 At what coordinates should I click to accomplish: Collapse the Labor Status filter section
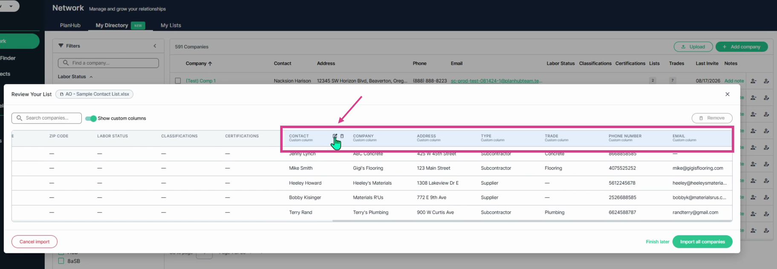coord(91,77)
